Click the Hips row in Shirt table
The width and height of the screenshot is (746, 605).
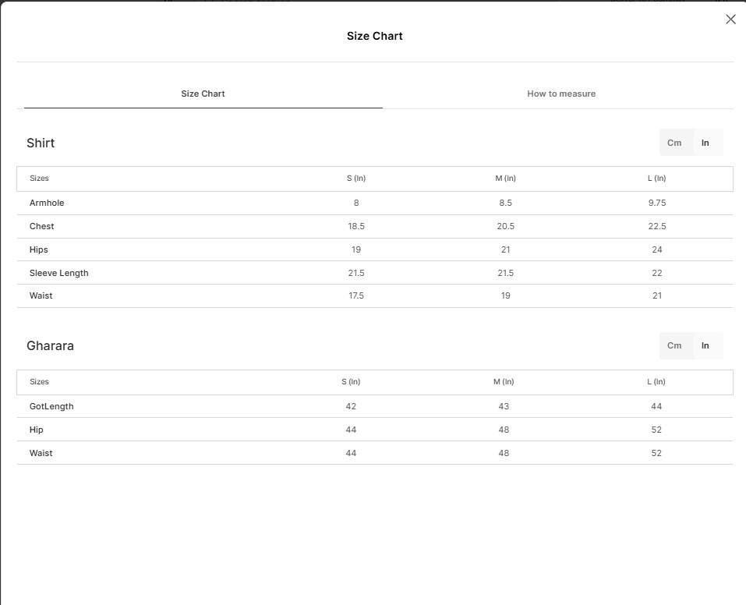pyautogui.click(x=375, y=249)
